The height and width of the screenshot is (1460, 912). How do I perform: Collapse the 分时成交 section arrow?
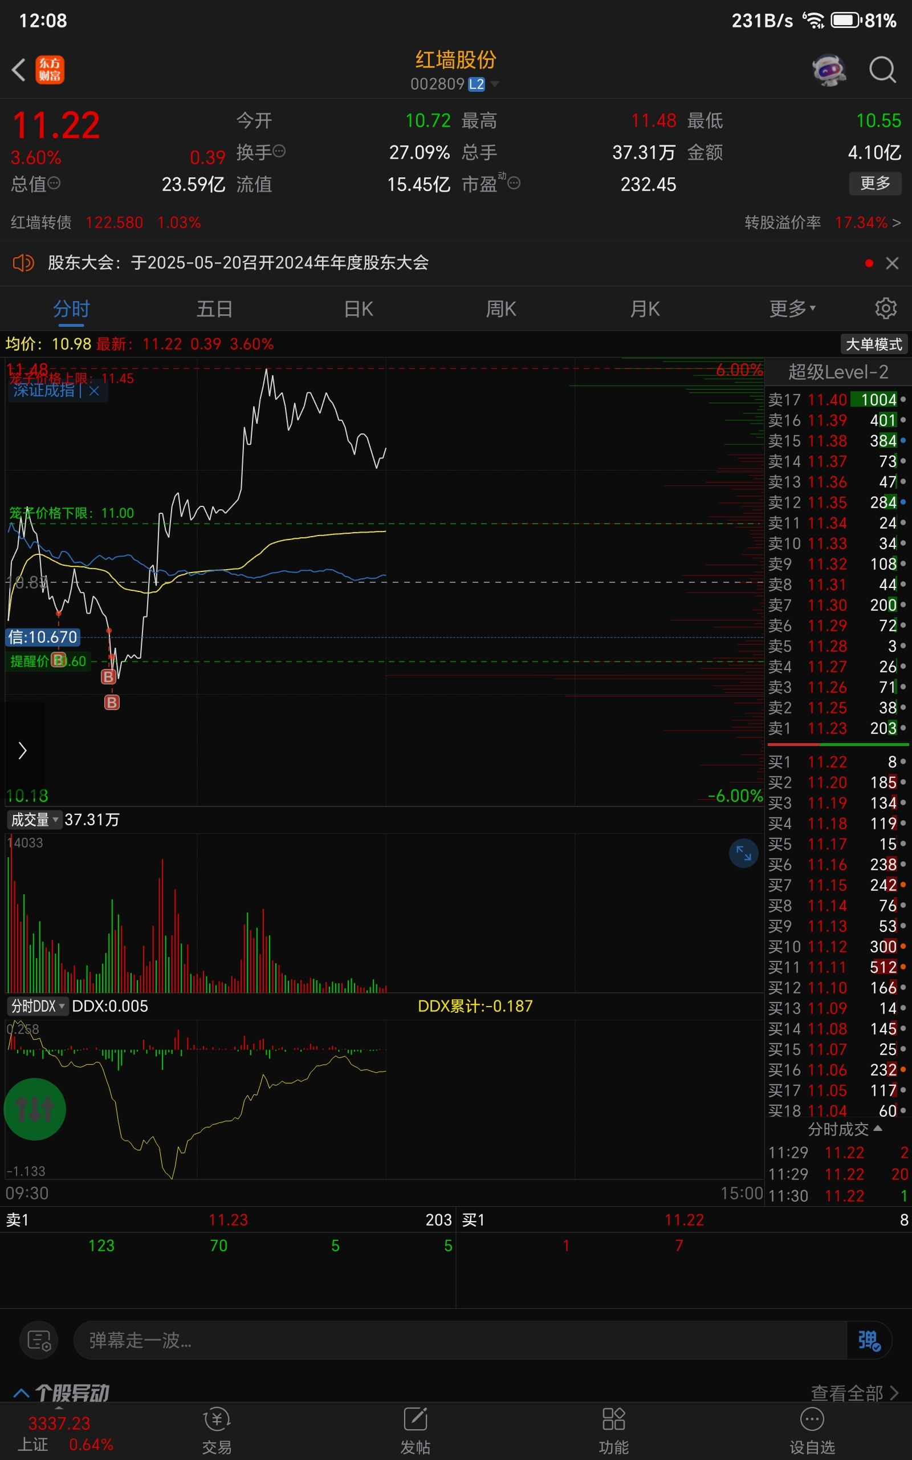tap(878, 1128)
